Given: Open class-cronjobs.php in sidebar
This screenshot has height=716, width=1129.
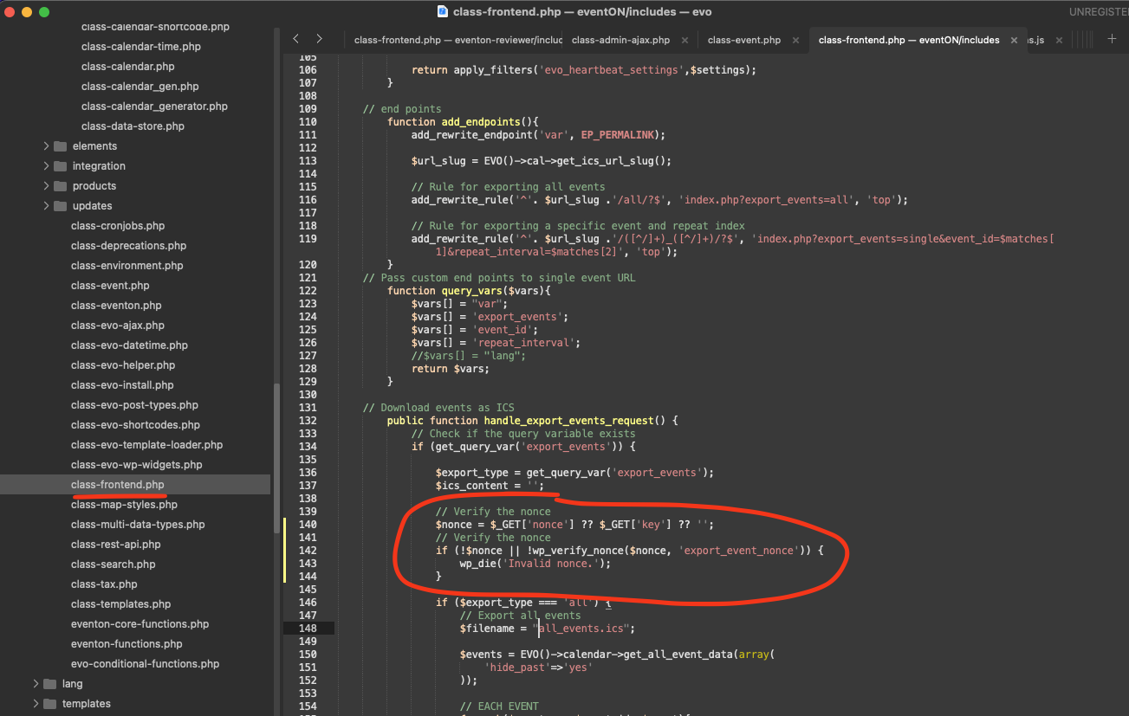Looking at the screenshot, I should [x=118, y=226].
